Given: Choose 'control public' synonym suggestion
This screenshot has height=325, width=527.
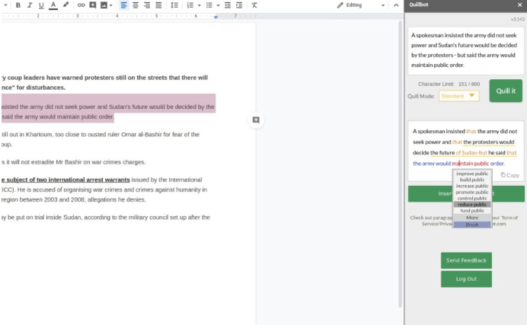Looking at the screenshot, I should tap(472, 199).
